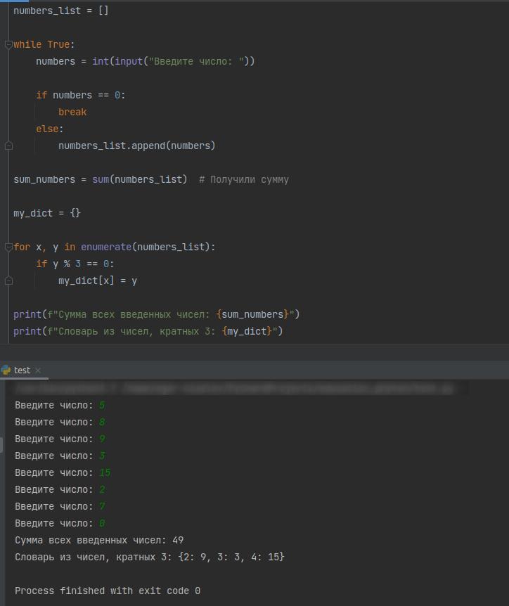Click the print line with {sum_numbers}
The height and width of the screenshot is (606, 509).
coord(157,314)
